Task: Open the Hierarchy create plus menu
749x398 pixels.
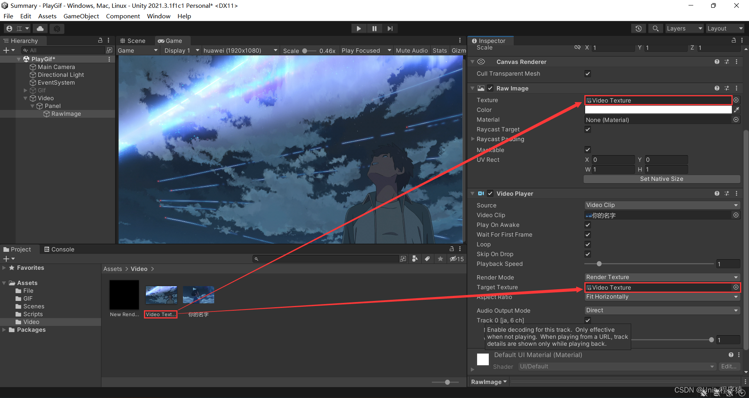Action: [9, 50]
